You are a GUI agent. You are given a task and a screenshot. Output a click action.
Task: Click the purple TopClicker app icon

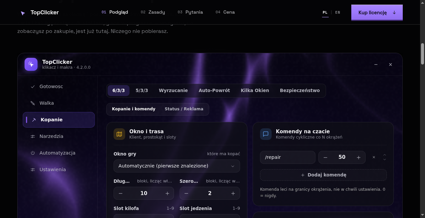pyautogui.click(x=31, y=65)
